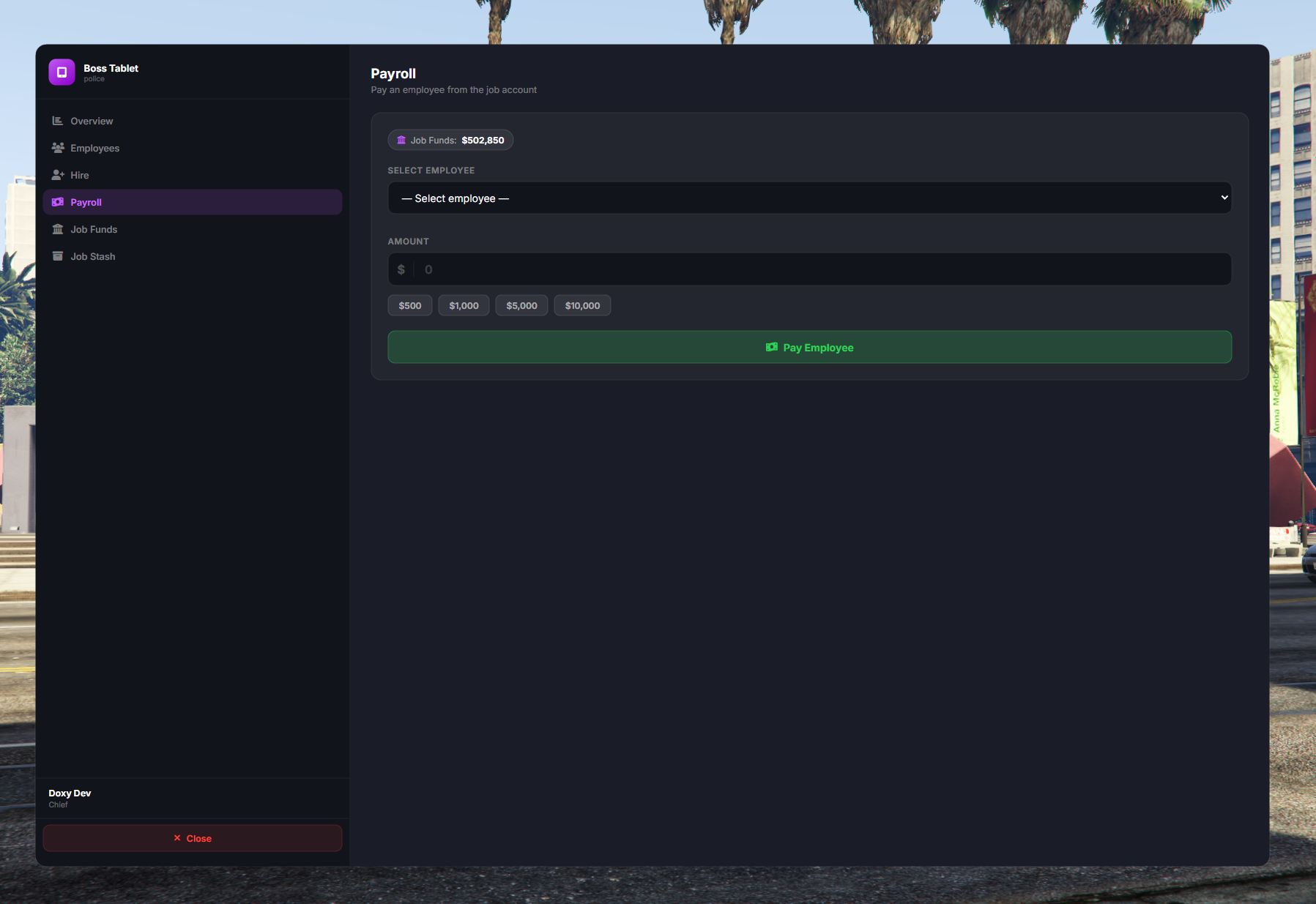1316x904 pixels.
Task: Click the Overview chart icon in sidebar
Action: pos(58,121)
